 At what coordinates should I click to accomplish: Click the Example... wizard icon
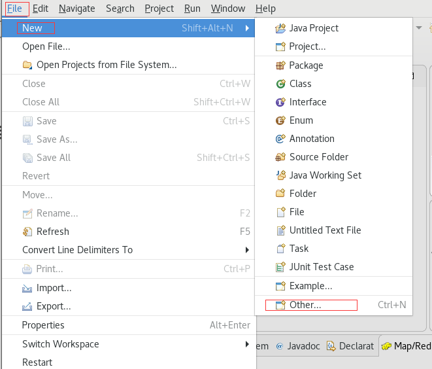click(x=280, y=286)
